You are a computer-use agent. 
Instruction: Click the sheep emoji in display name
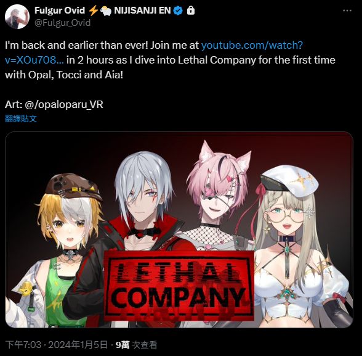click(x=106, y=11)
